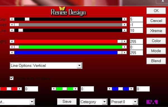Viewport: 168px width, 107px height.
Task: Click the Gap slider handle
Action: coord(27,19)
